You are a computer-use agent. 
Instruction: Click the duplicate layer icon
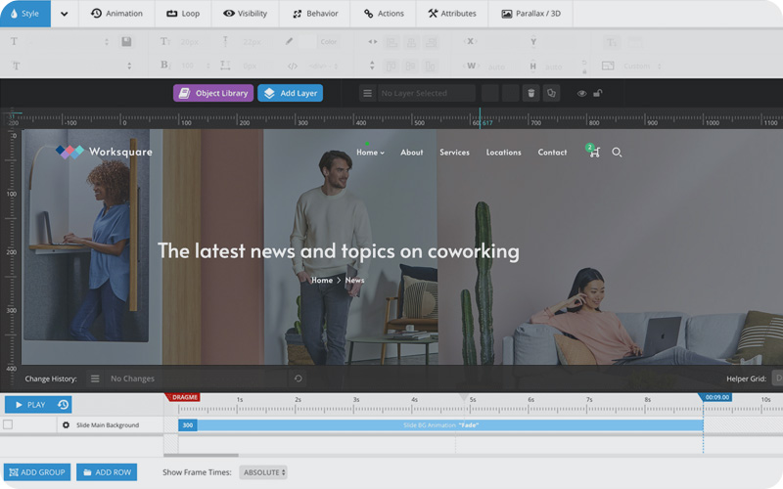tap(552, 93)
